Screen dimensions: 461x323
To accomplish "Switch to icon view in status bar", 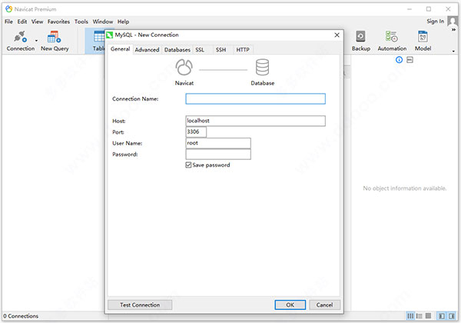I will coord(410,316).
